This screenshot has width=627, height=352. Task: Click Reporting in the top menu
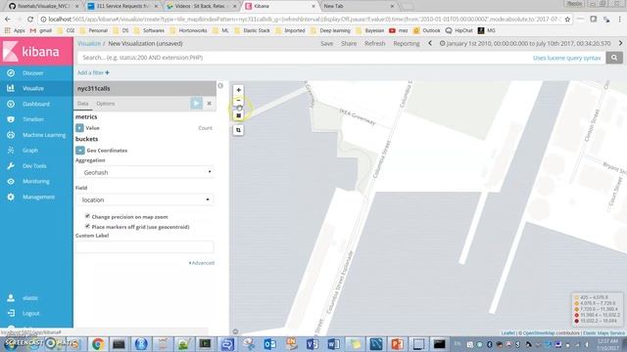click(407, 43)
